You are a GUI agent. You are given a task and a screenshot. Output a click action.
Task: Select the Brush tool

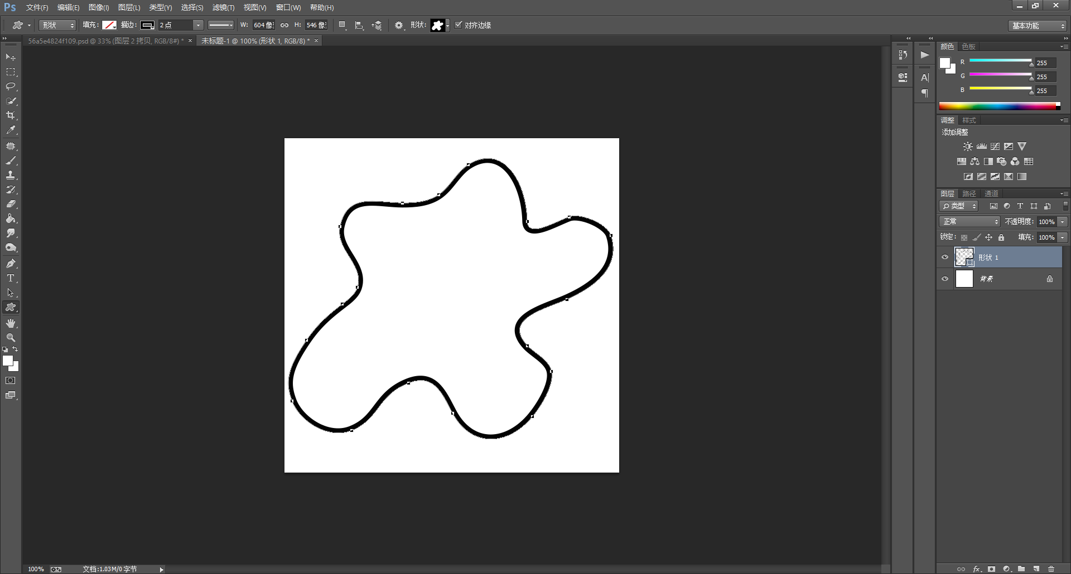[x=11, y=160]
